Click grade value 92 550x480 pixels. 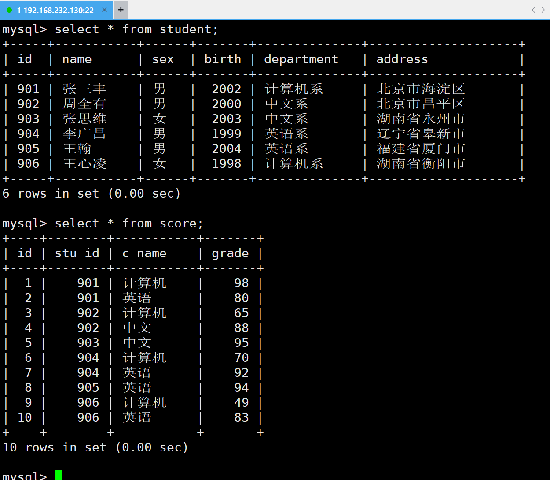(x=242, y=372)
